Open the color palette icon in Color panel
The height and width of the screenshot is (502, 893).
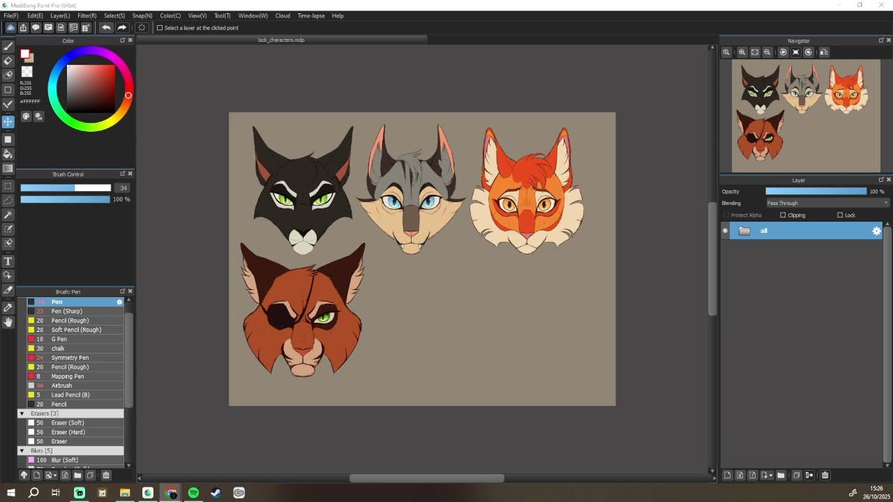tap(27, 116)
